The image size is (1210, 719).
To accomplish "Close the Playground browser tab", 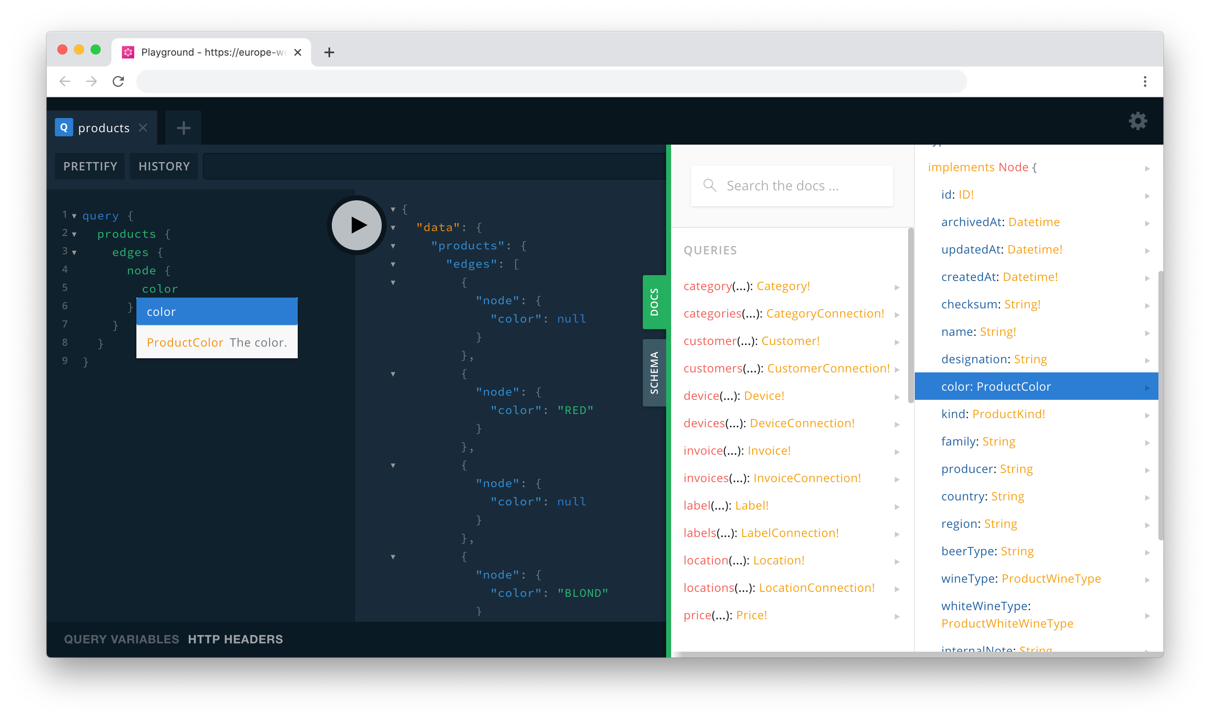I will pyautogui.click(x=298, y=52).
